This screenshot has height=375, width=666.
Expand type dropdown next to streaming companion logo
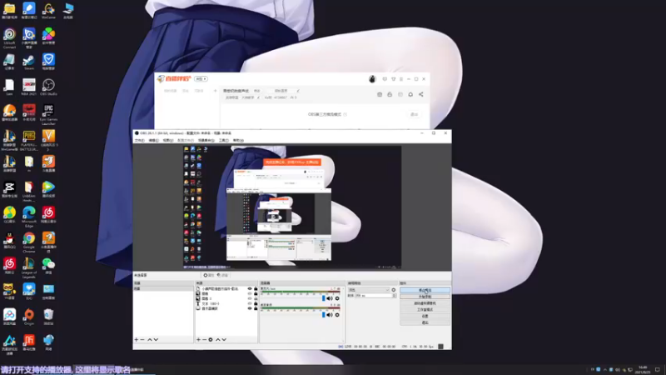pos(201,79)
